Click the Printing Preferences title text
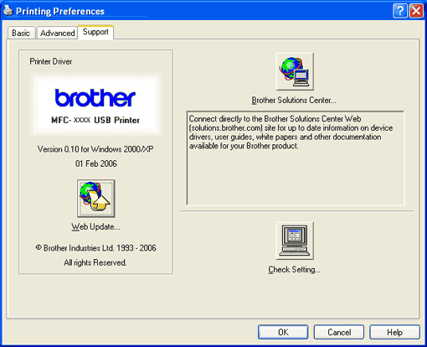The image size is (427, 347). click(x=60, y=11)
